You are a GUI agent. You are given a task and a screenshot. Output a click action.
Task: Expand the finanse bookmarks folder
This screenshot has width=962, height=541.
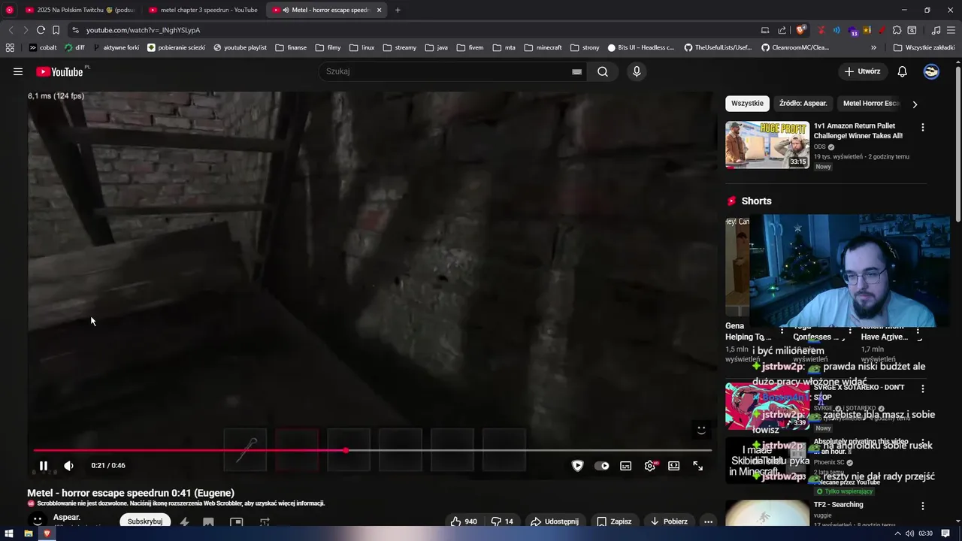(291, 47)
